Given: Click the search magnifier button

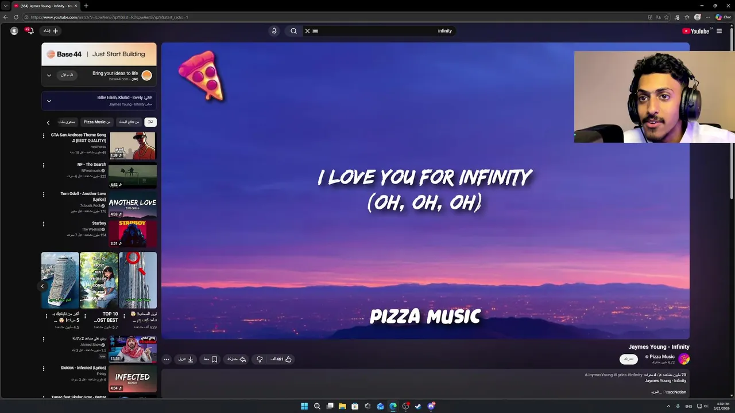Looking at the screenshot, I should click(x=293, y=31).
